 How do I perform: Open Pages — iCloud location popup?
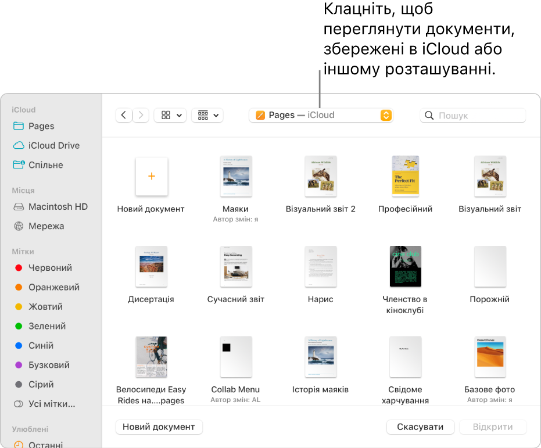pyautogui.click(x=321, y=115)
